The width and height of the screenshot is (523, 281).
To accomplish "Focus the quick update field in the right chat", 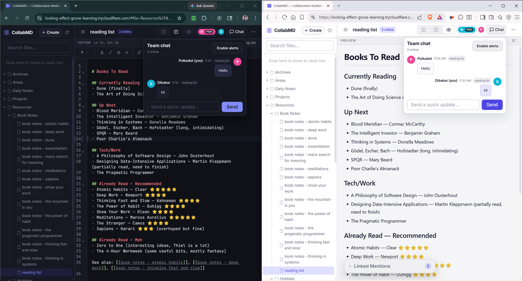I will coord(443,105).
